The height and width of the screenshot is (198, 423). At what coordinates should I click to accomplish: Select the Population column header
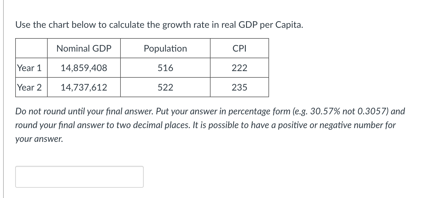point(165,48)
